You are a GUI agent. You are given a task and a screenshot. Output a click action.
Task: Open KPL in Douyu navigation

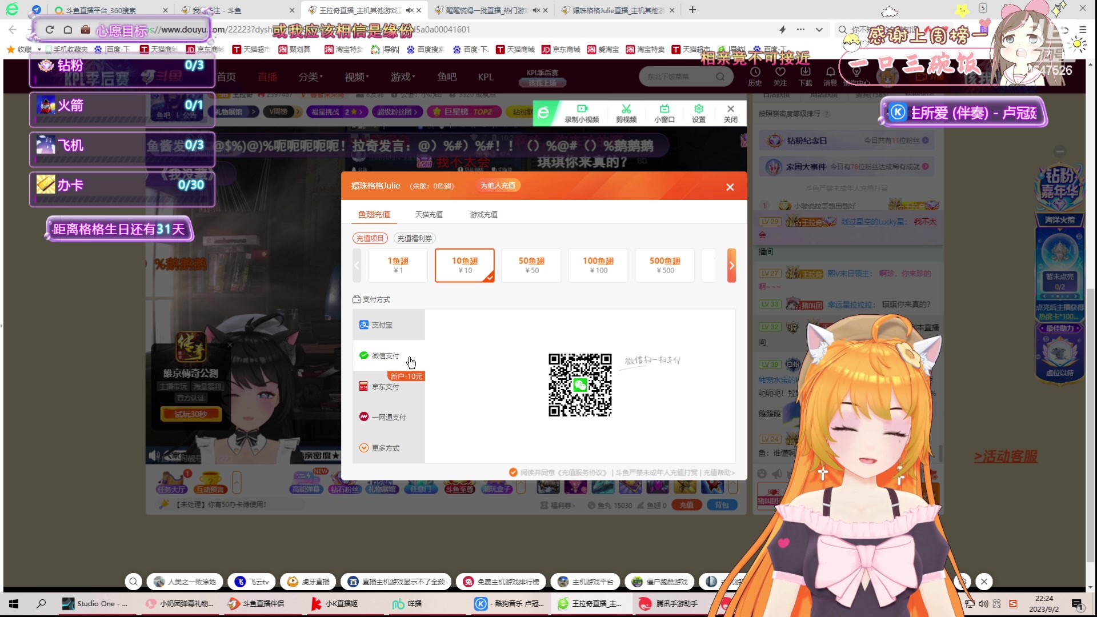486,77
